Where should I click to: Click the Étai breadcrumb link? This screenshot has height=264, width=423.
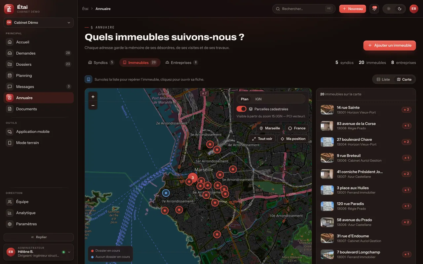coord(85,9)
